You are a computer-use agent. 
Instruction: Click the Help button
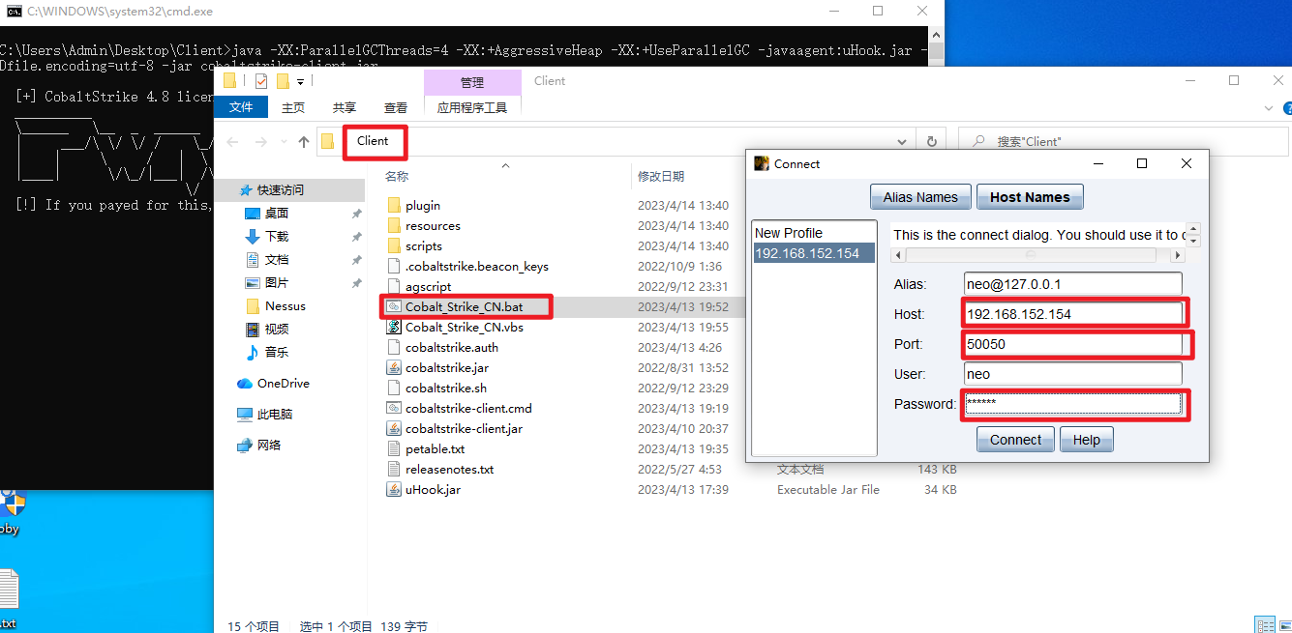tap(1087, 440)
